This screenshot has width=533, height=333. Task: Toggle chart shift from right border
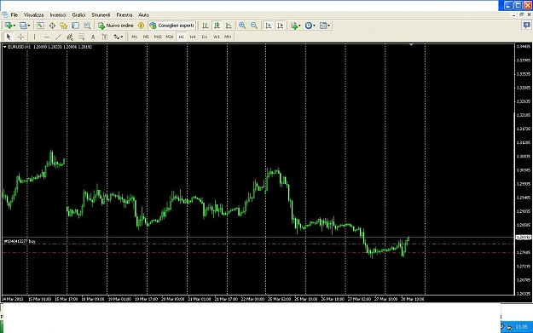click(x=280, y=26)
